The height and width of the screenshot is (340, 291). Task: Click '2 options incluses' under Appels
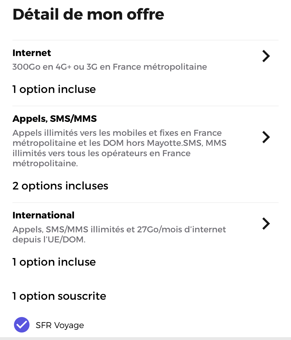(60, 186)
